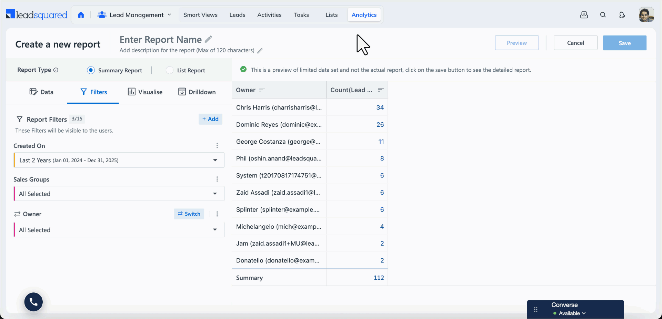Select the Dominic Reyes owner row

point(310,124)
